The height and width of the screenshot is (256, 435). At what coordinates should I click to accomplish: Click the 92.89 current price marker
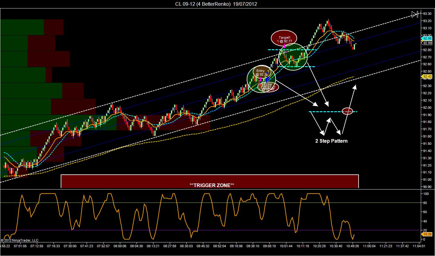(427, 43)
